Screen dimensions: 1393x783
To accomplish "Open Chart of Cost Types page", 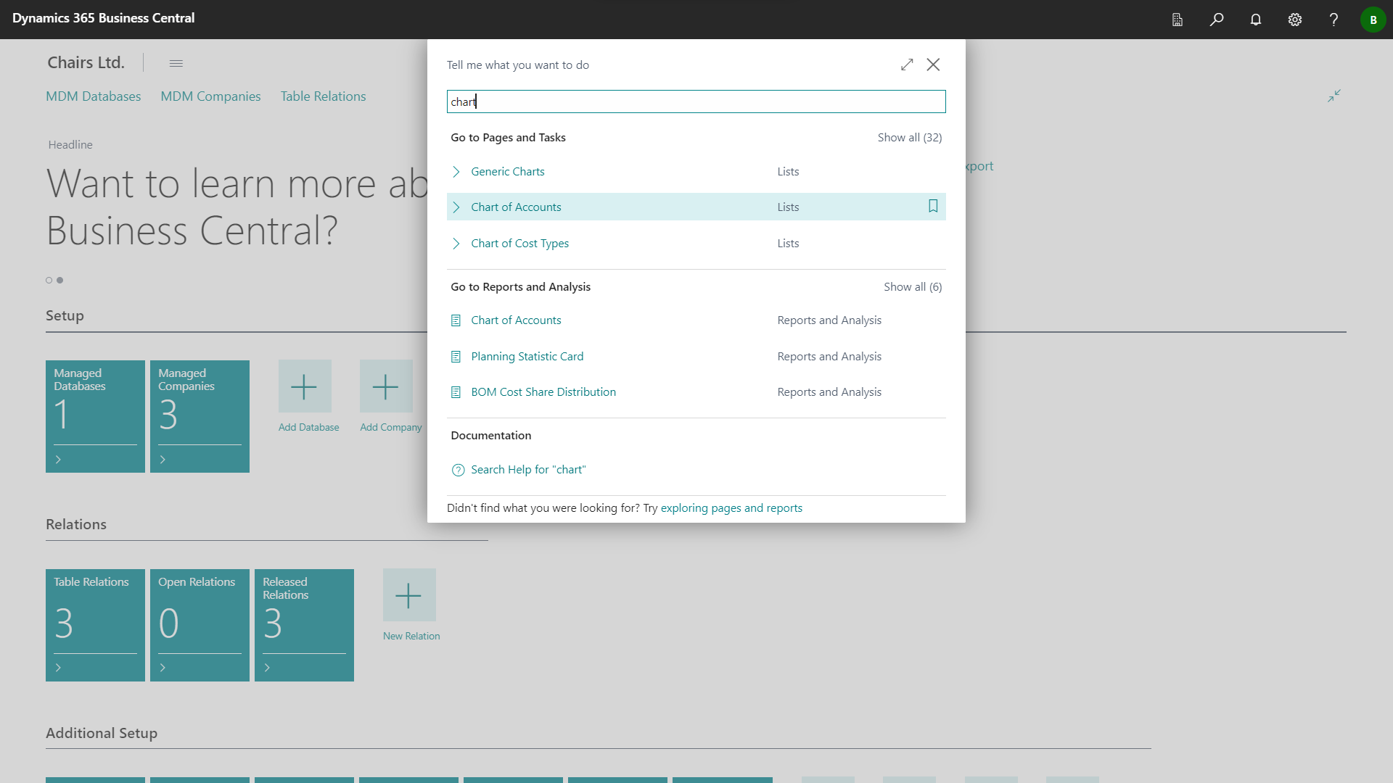I will (x=519, y=244).
